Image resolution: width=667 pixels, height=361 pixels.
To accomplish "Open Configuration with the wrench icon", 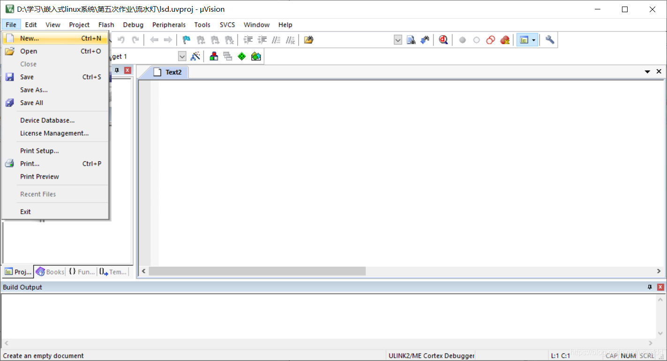I will [x=550, y=40].
